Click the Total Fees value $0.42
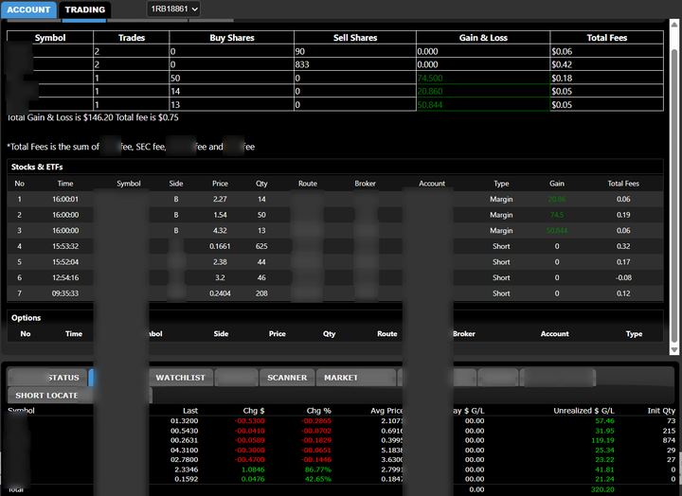The image size is (682, 496). click(x=562, y=64)
